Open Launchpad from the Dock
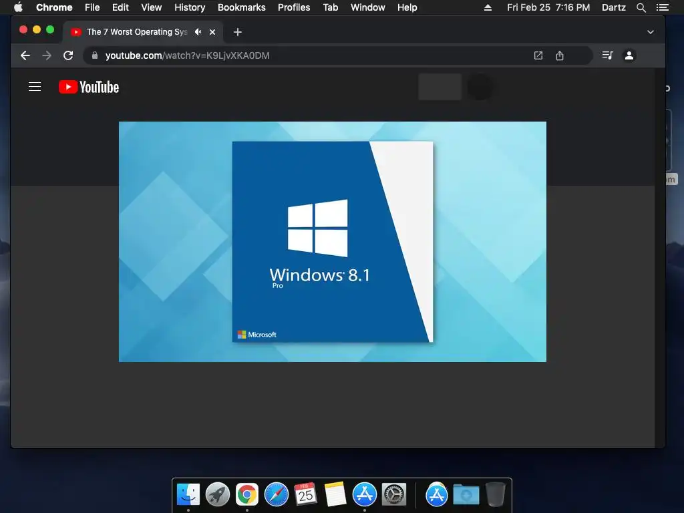 218,494
